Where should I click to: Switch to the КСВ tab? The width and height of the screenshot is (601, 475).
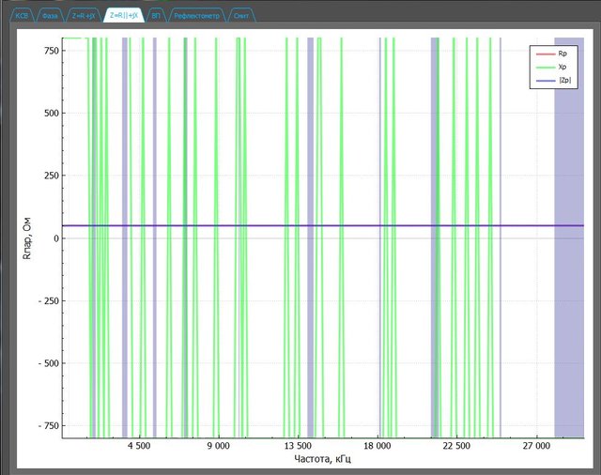[x=23, y=16]
